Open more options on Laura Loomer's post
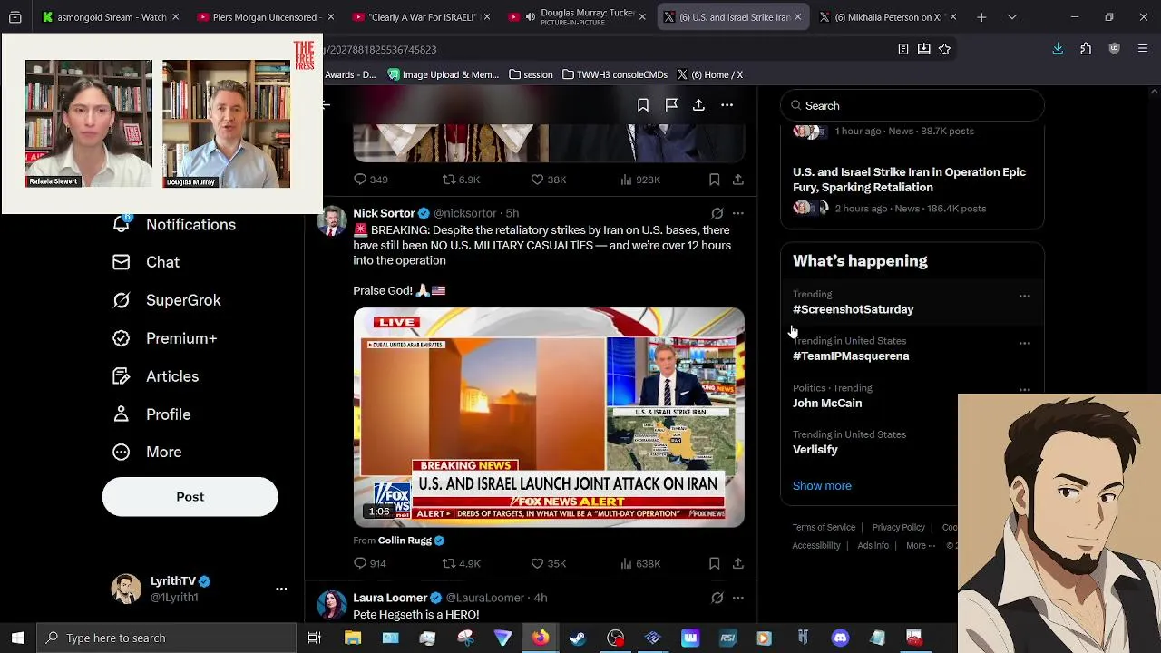 click(x=738, y=598)
